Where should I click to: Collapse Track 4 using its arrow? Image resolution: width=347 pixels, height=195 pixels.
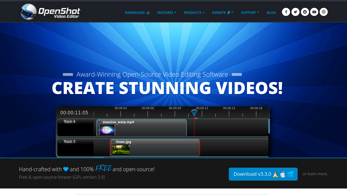click(60, 122)
